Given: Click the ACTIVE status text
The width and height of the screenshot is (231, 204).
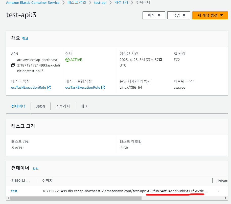Looking at the screenshot, I should [76, 60].
